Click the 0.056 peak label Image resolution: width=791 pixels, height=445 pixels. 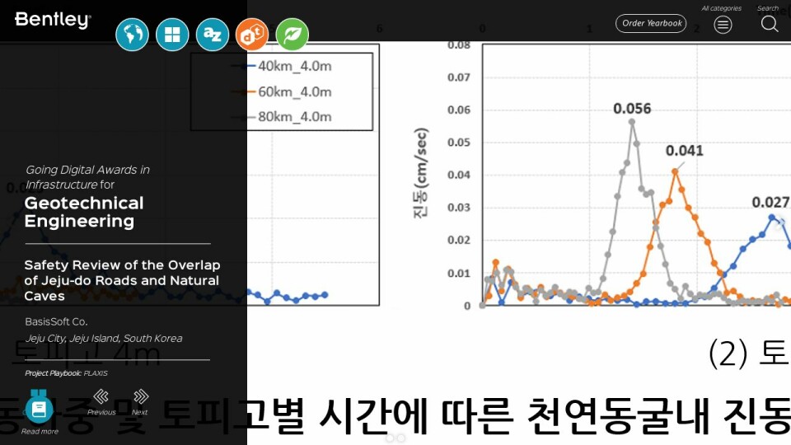pyautogui.click(x=632, y=109)
